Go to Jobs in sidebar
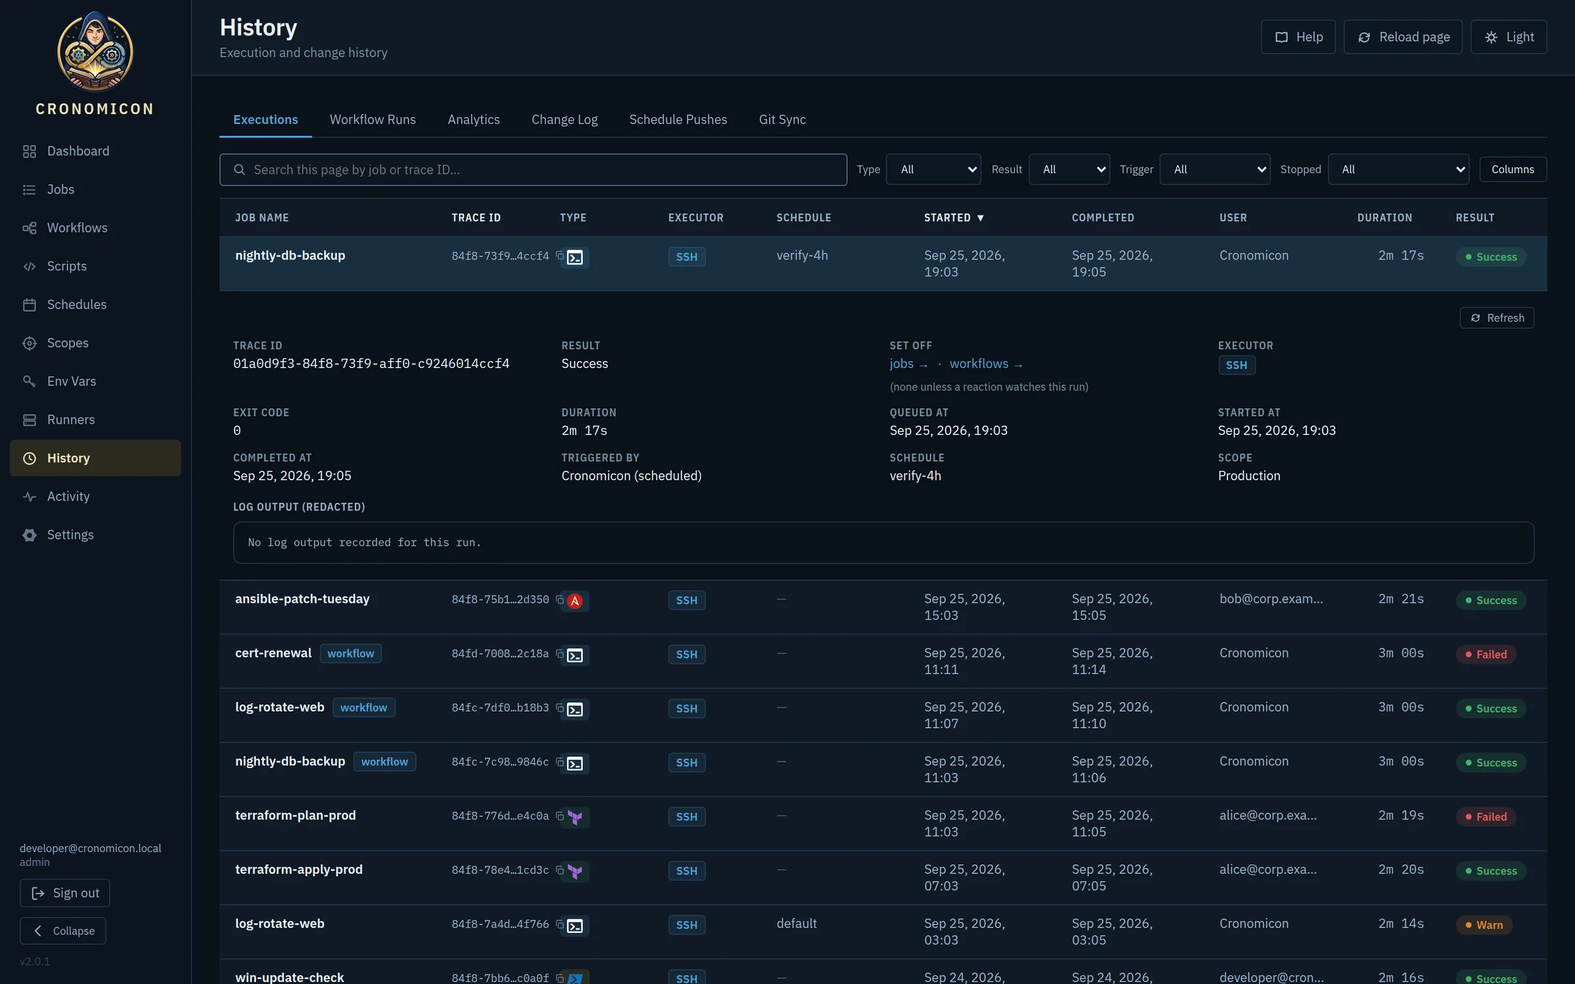This screenshot has height=984, width=1575. (95, 190)
